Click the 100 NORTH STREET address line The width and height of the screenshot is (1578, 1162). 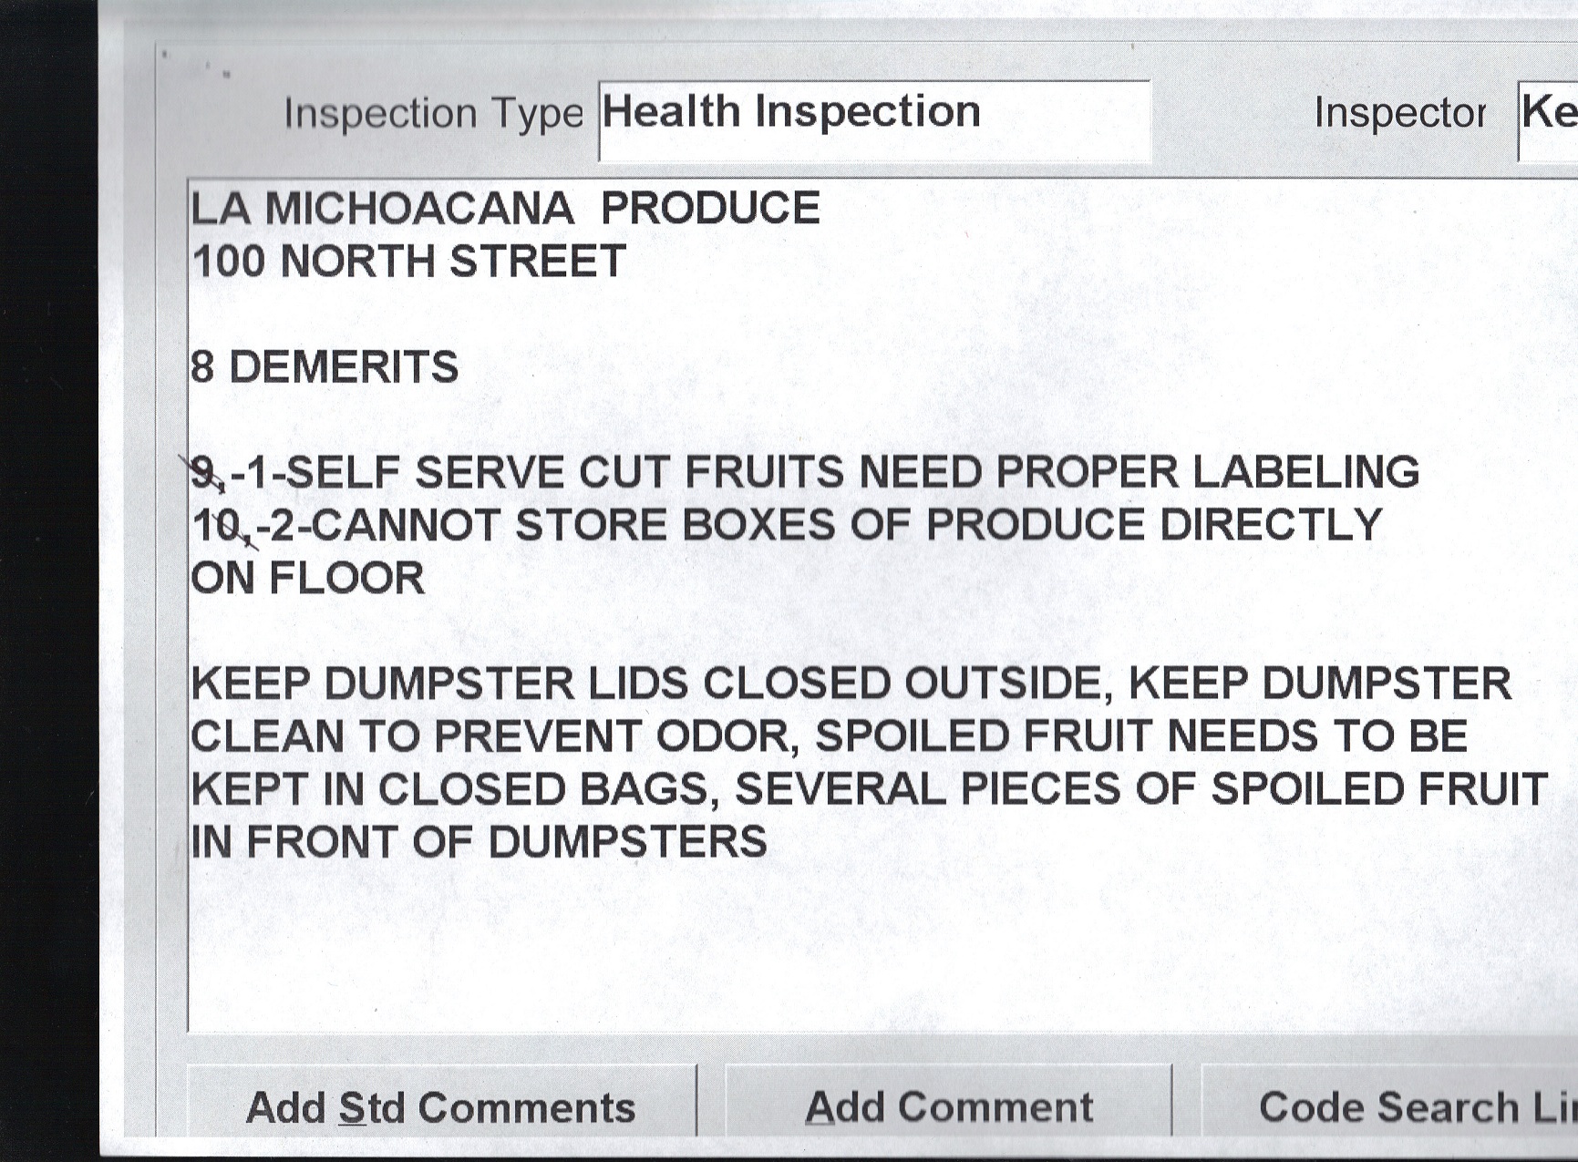pyautogui.click(x=408, y=262)
